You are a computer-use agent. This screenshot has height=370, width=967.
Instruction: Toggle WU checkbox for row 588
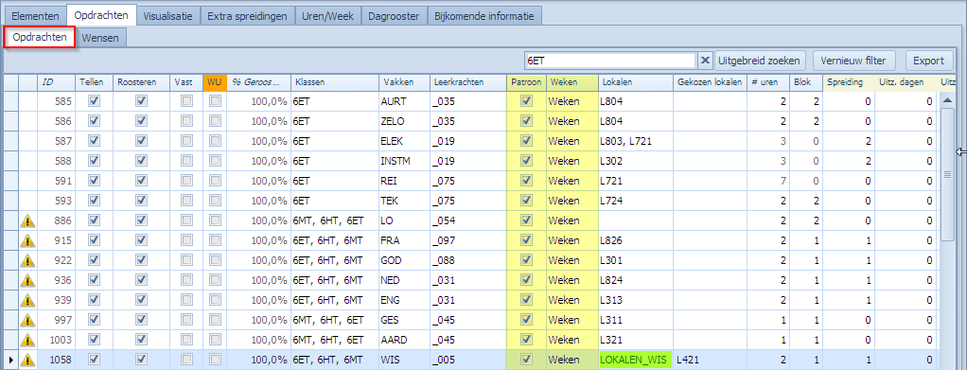[215, 160]
